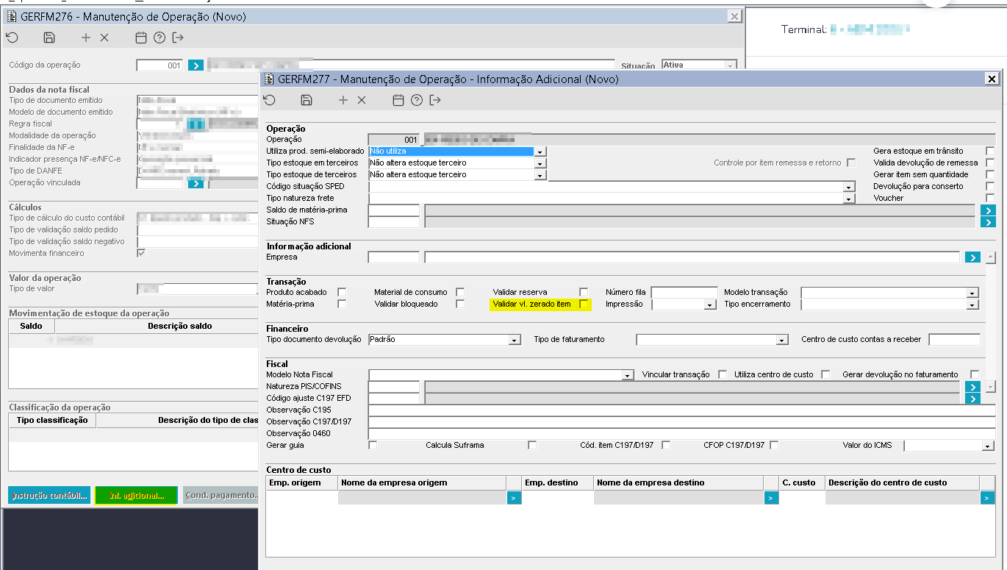Expand Modelo Nota Fiscal dropdown
1007x570 pixels.
(x=628, y=375)
